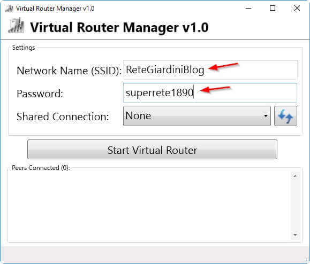Click the 'Shared Connection:' label
This screenshot has width=310, height=264.
tap(63, 117)
